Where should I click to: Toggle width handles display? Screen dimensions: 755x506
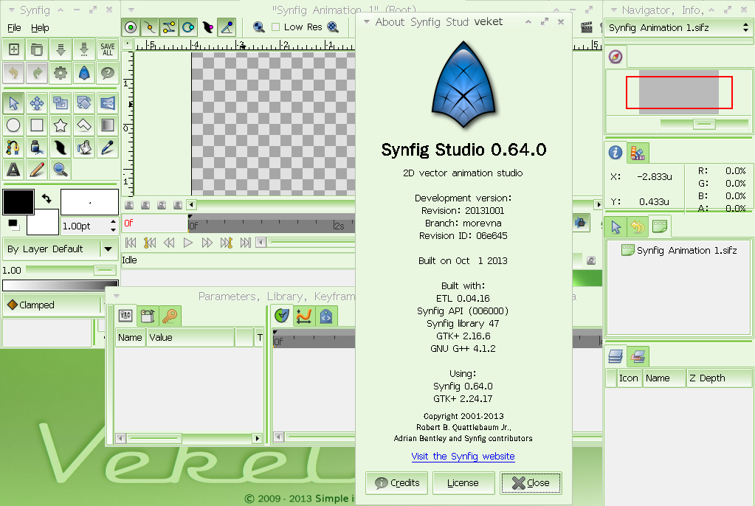(207, 27)
